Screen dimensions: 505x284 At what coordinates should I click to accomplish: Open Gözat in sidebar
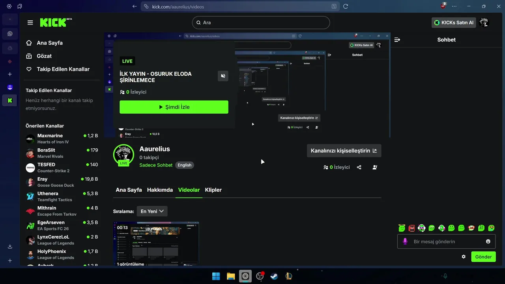pyautogui.click(x=44, y=56)
